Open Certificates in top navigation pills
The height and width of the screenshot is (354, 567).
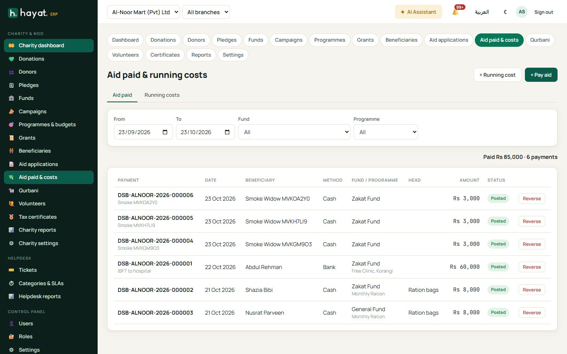coord(165,55)
